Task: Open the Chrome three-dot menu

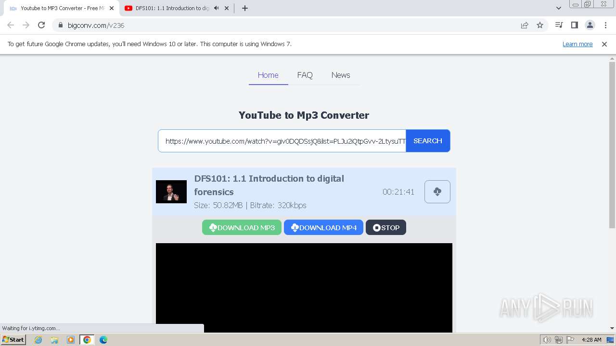Action: click(605, 25)
